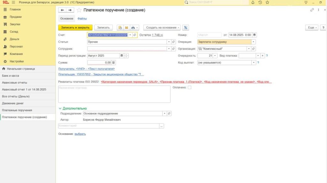Open calendar icon next to document date
This screenshot has height=183, width=327.
click(255, 35)
